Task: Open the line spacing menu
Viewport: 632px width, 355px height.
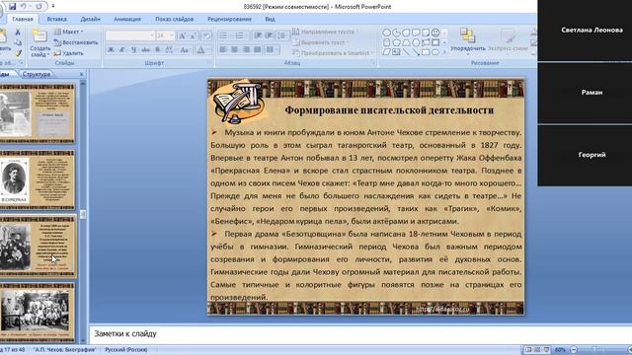Action: click(282, 35)
